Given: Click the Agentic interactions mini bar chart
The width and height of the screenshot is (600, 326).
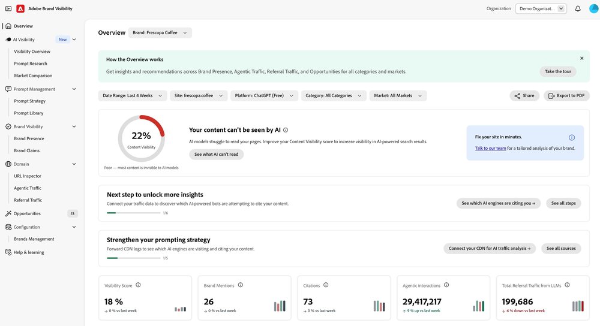Looking at the screenshot, I should (479, 306).
